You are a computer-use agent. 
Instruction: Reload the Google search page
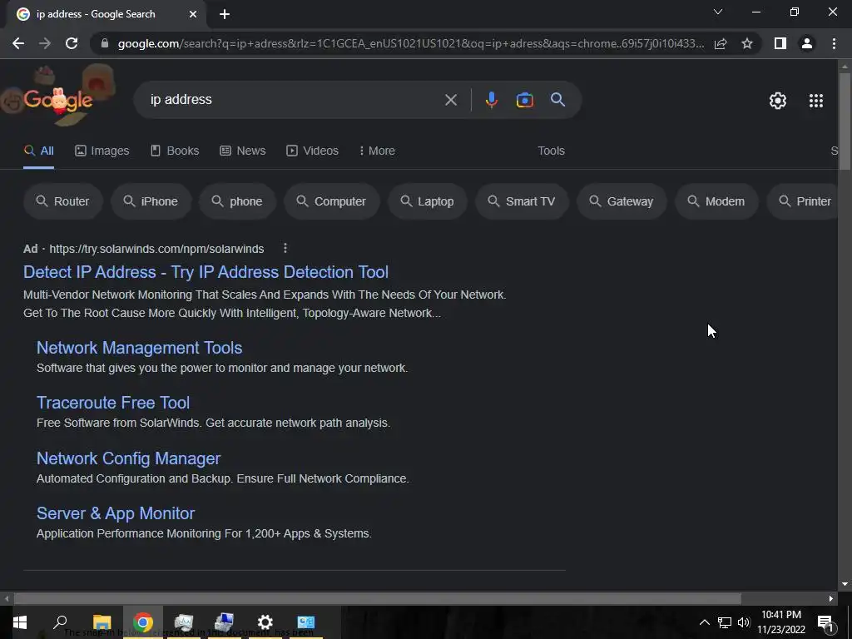click(x=72, y=43)
